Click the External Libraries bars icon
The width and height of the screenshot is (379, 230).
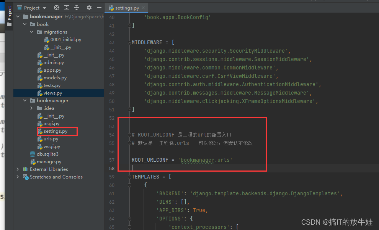pos(26,169)
